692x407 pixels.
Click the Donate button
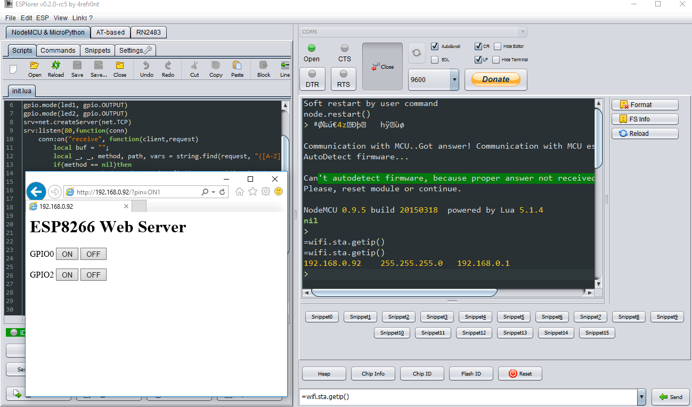496,79
